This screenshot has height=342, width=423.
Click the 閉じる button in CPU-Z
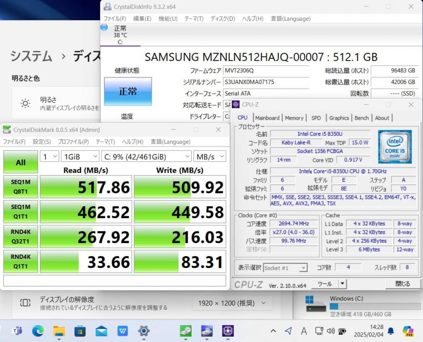[x=403, y=284]
